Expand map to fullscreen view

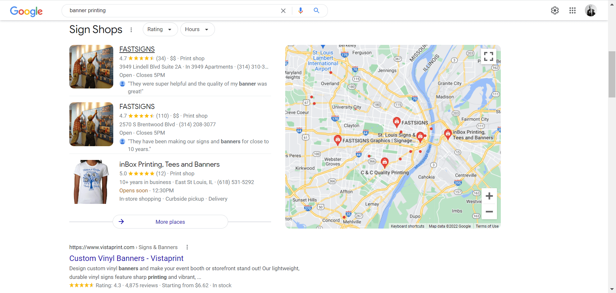(x=489, y=56)
